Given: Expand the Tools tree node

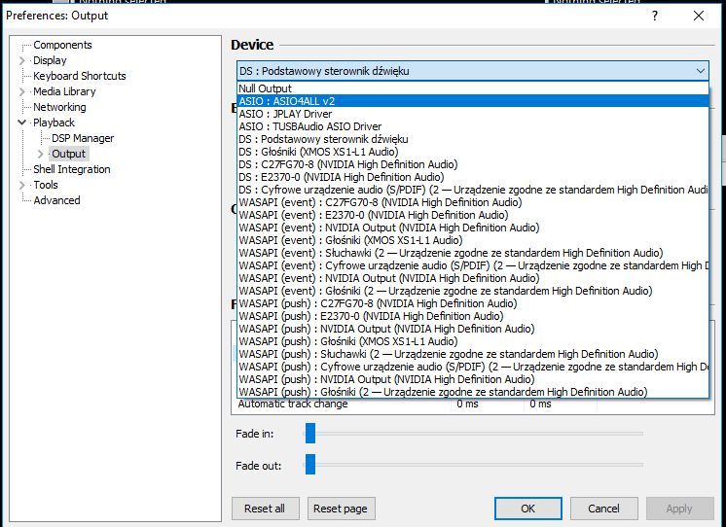Looking at the screenshot, I should pos(21,185).
